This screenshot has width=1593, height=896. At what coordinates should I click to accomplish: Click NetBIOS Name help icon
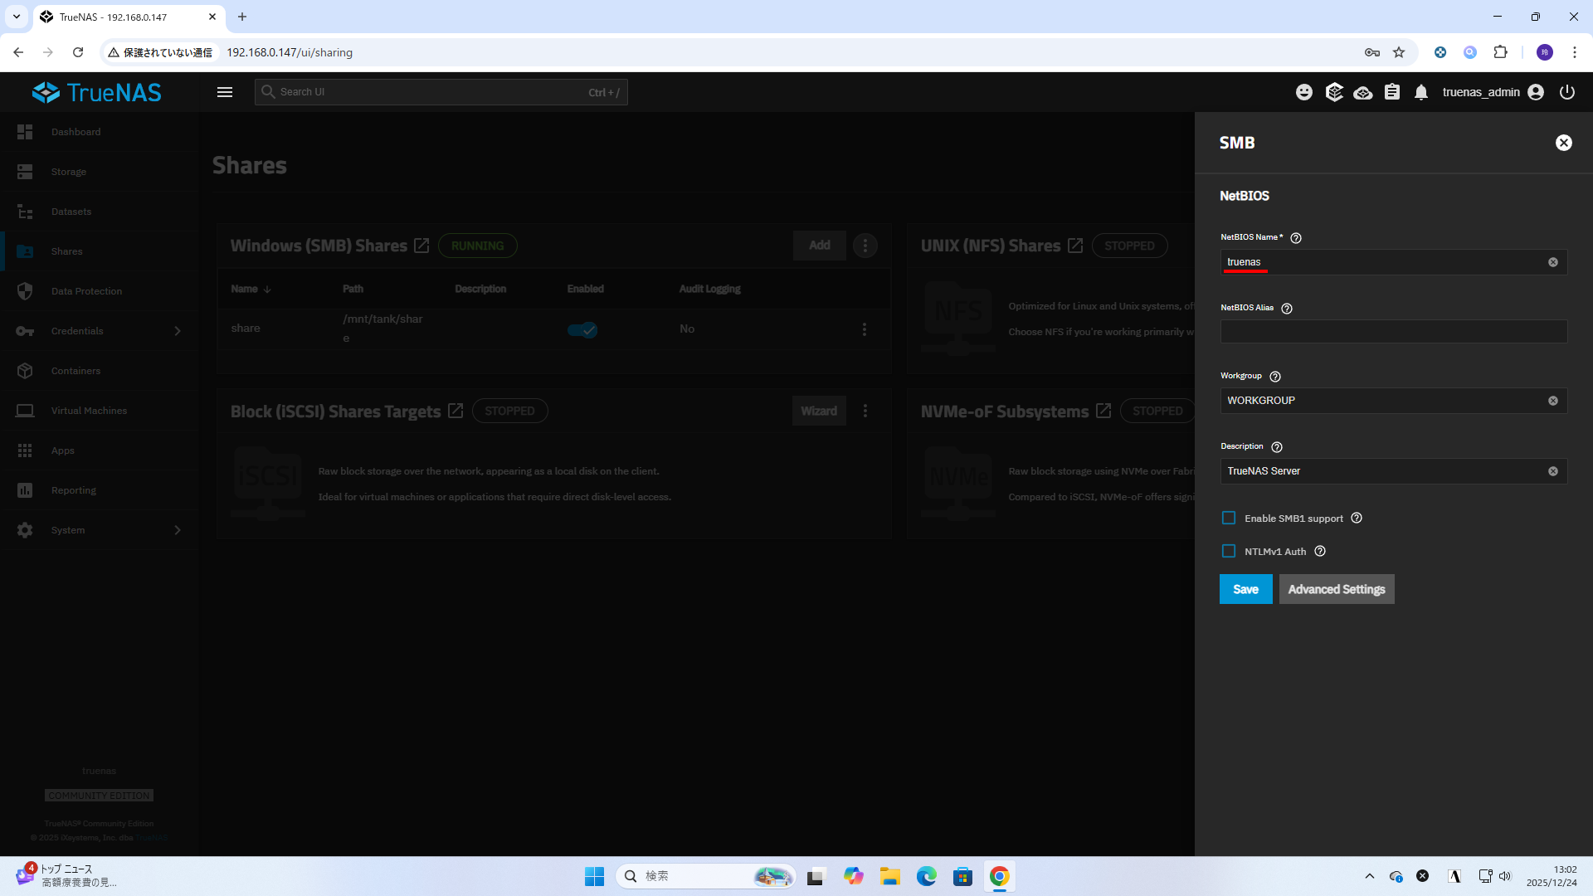point(1296,238)
